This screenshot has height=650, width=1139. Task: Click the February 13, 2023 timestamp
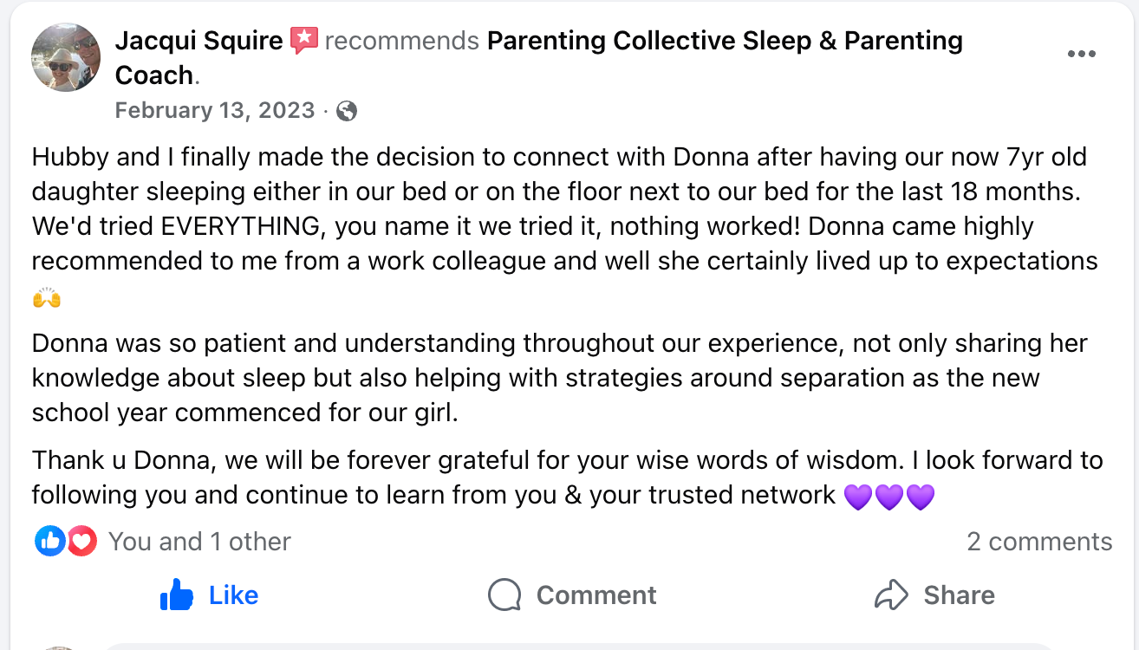click(214, 110)
